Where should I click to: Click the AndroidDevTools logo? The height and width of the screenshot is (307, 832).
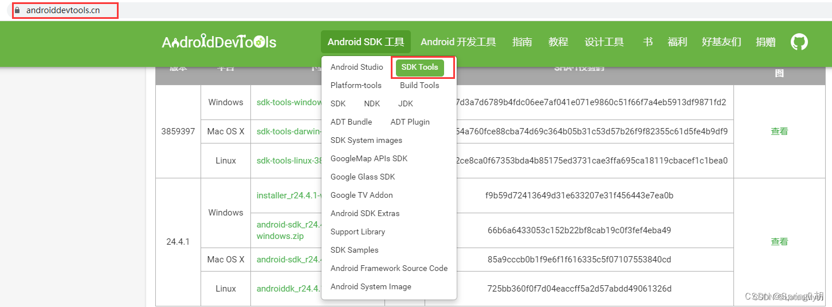[x=219, y=42]
